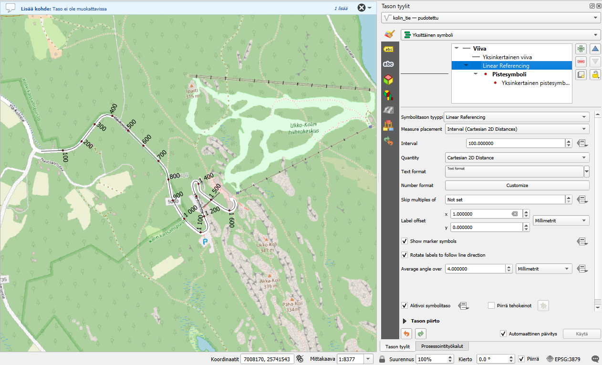Collapse the Viiva tree node
The height and width of the screenshot is (365, 602).
point(457,48)
